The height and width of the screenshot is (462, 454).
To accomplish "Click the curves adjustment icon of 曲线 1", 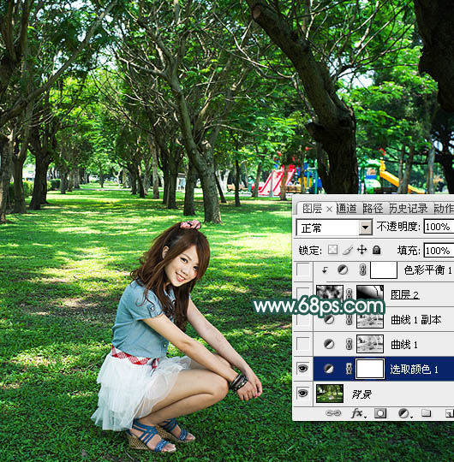I will click(329, 344).
